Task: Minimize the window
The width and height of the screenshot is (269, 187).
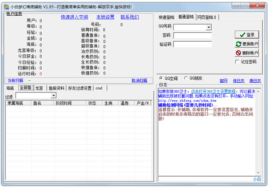Action: (237, 6)
